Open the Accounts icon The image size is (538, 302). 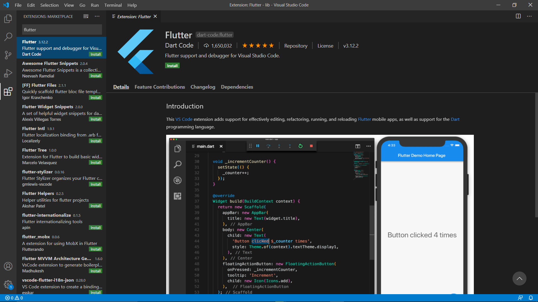click(8, 266)
